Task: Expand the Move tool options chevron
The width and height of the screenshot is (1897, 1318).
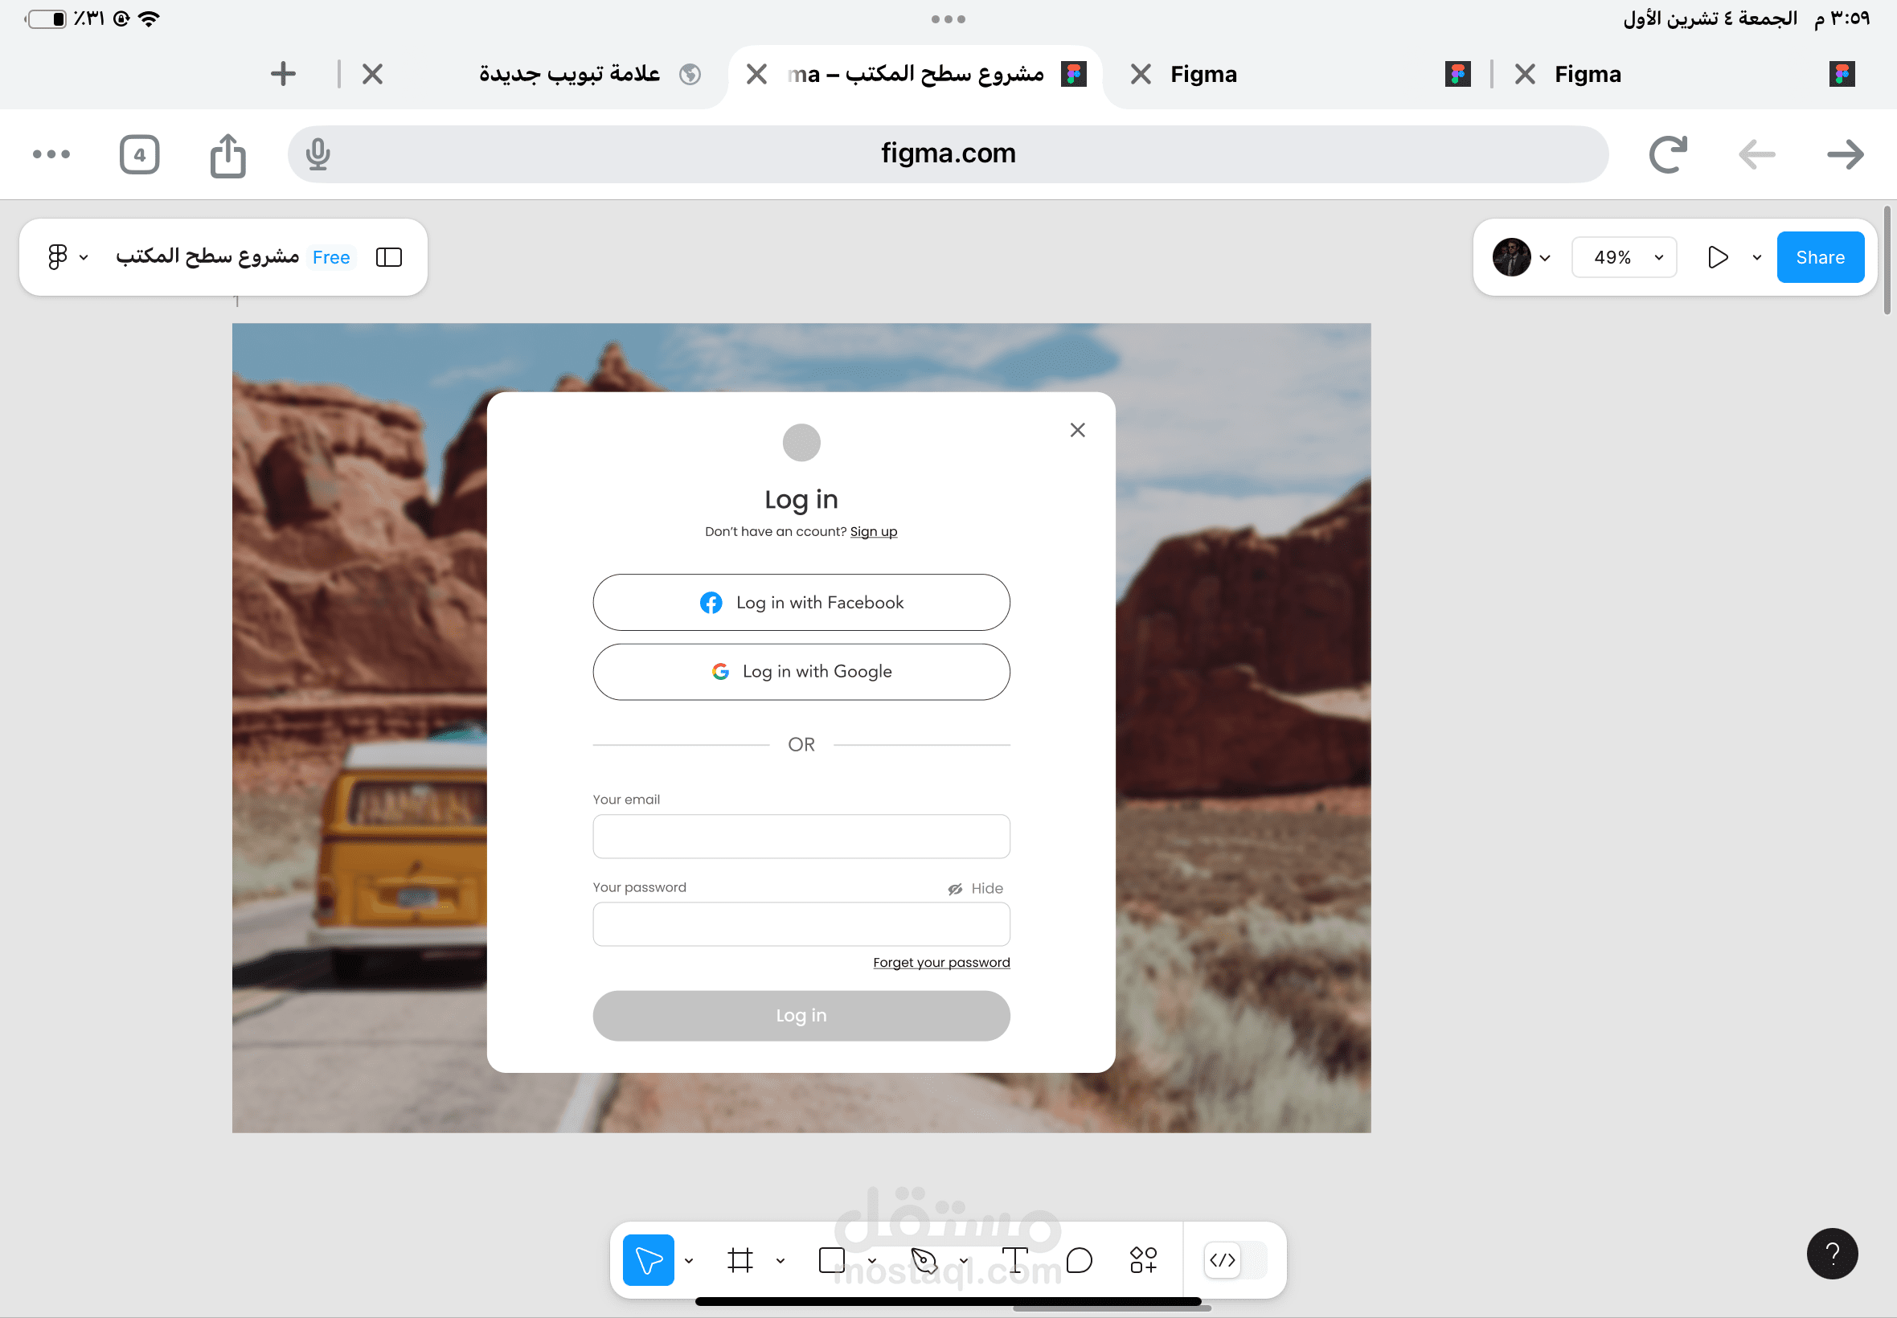Action: pyautogui.click(x=689, y=1261)
